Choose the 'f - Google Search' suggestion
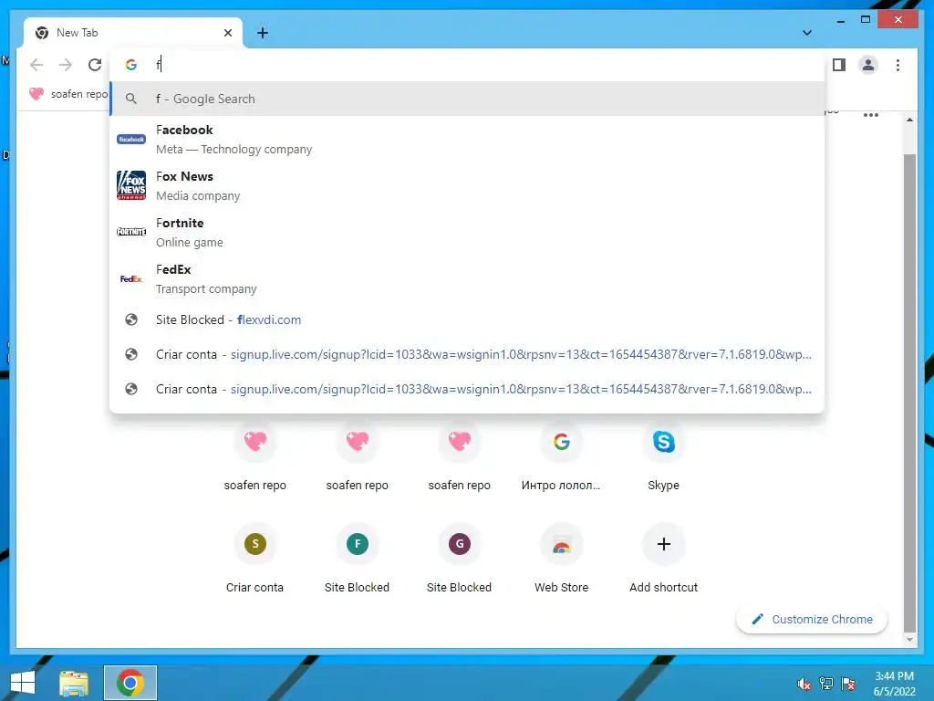 pos(468,99)
